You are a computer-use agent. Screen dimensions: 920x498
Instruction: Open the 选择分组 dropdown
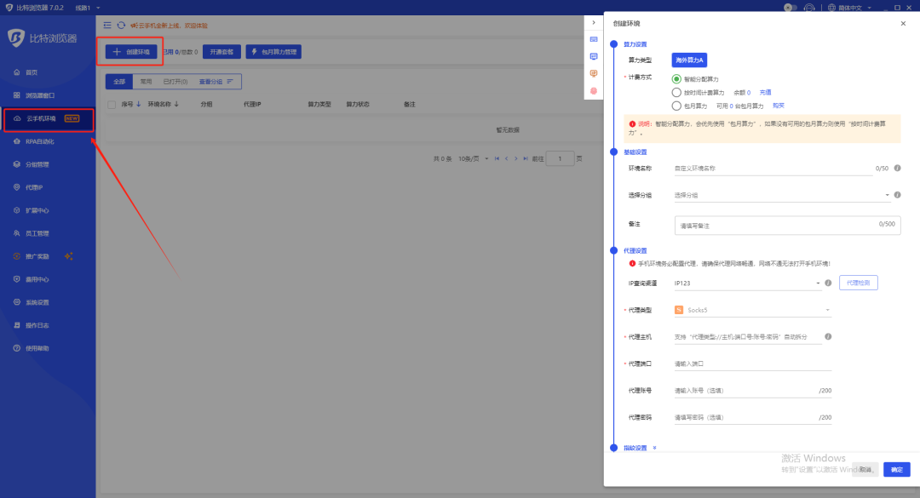pos(781,195)
